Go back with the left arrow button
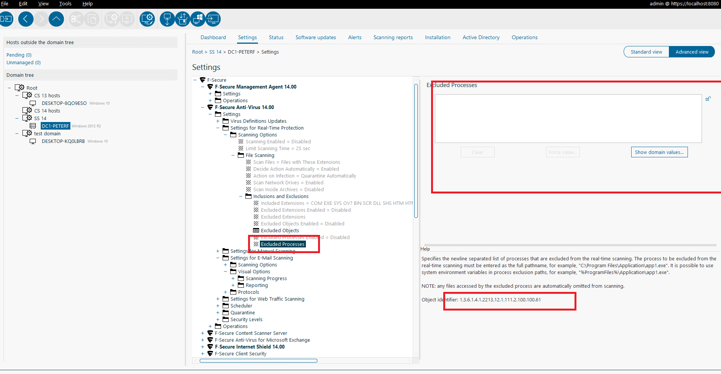Screen dimensions: 721x374 click(25, 19)
